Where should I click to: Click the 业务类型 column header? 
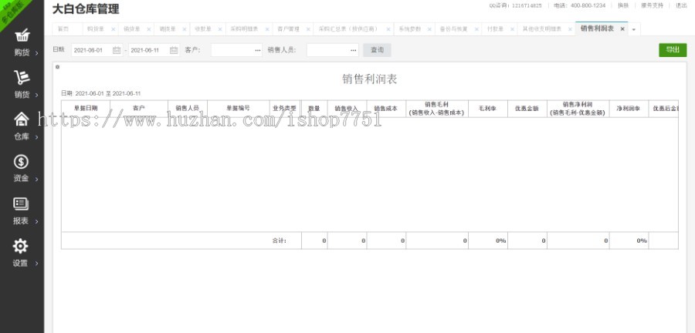tap(285, 109)
